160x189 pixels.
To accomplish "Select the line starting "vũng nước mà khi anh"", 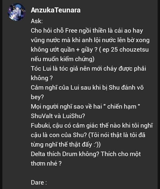I will (x=90, y=40).
